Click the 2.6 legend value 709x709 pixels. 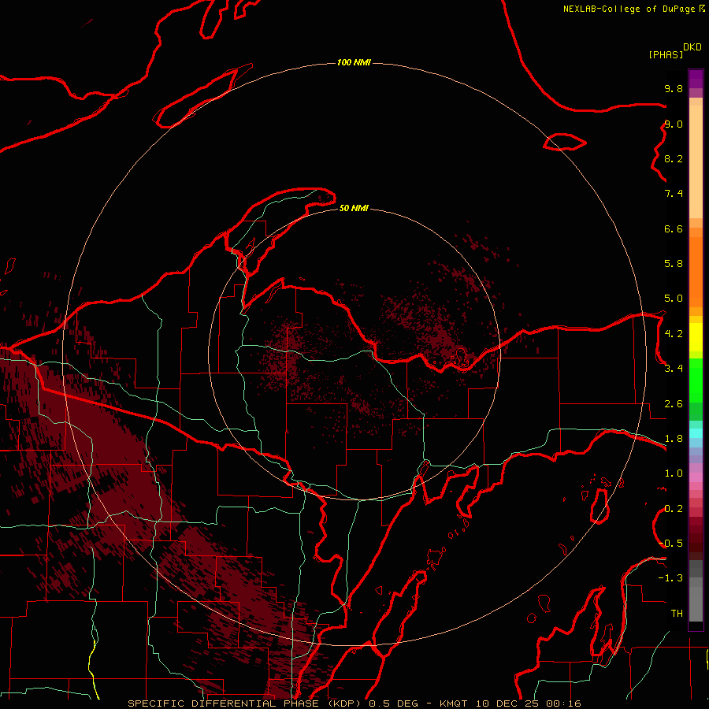[674, 404]
